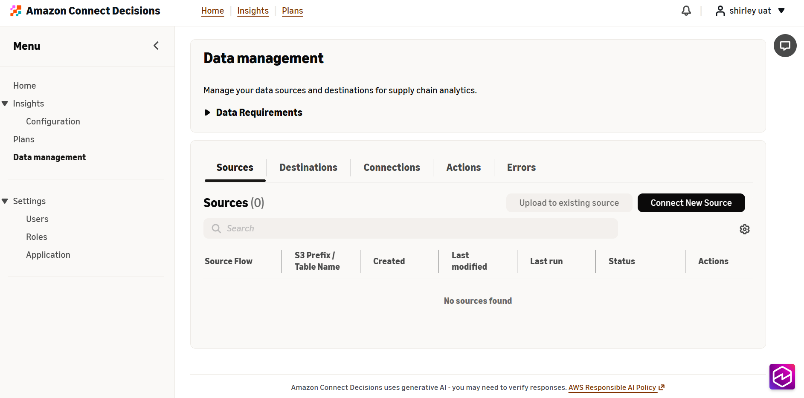Select Data management in the sidebar
Screen dimensions: 804x398
click(x=49, y=157)
